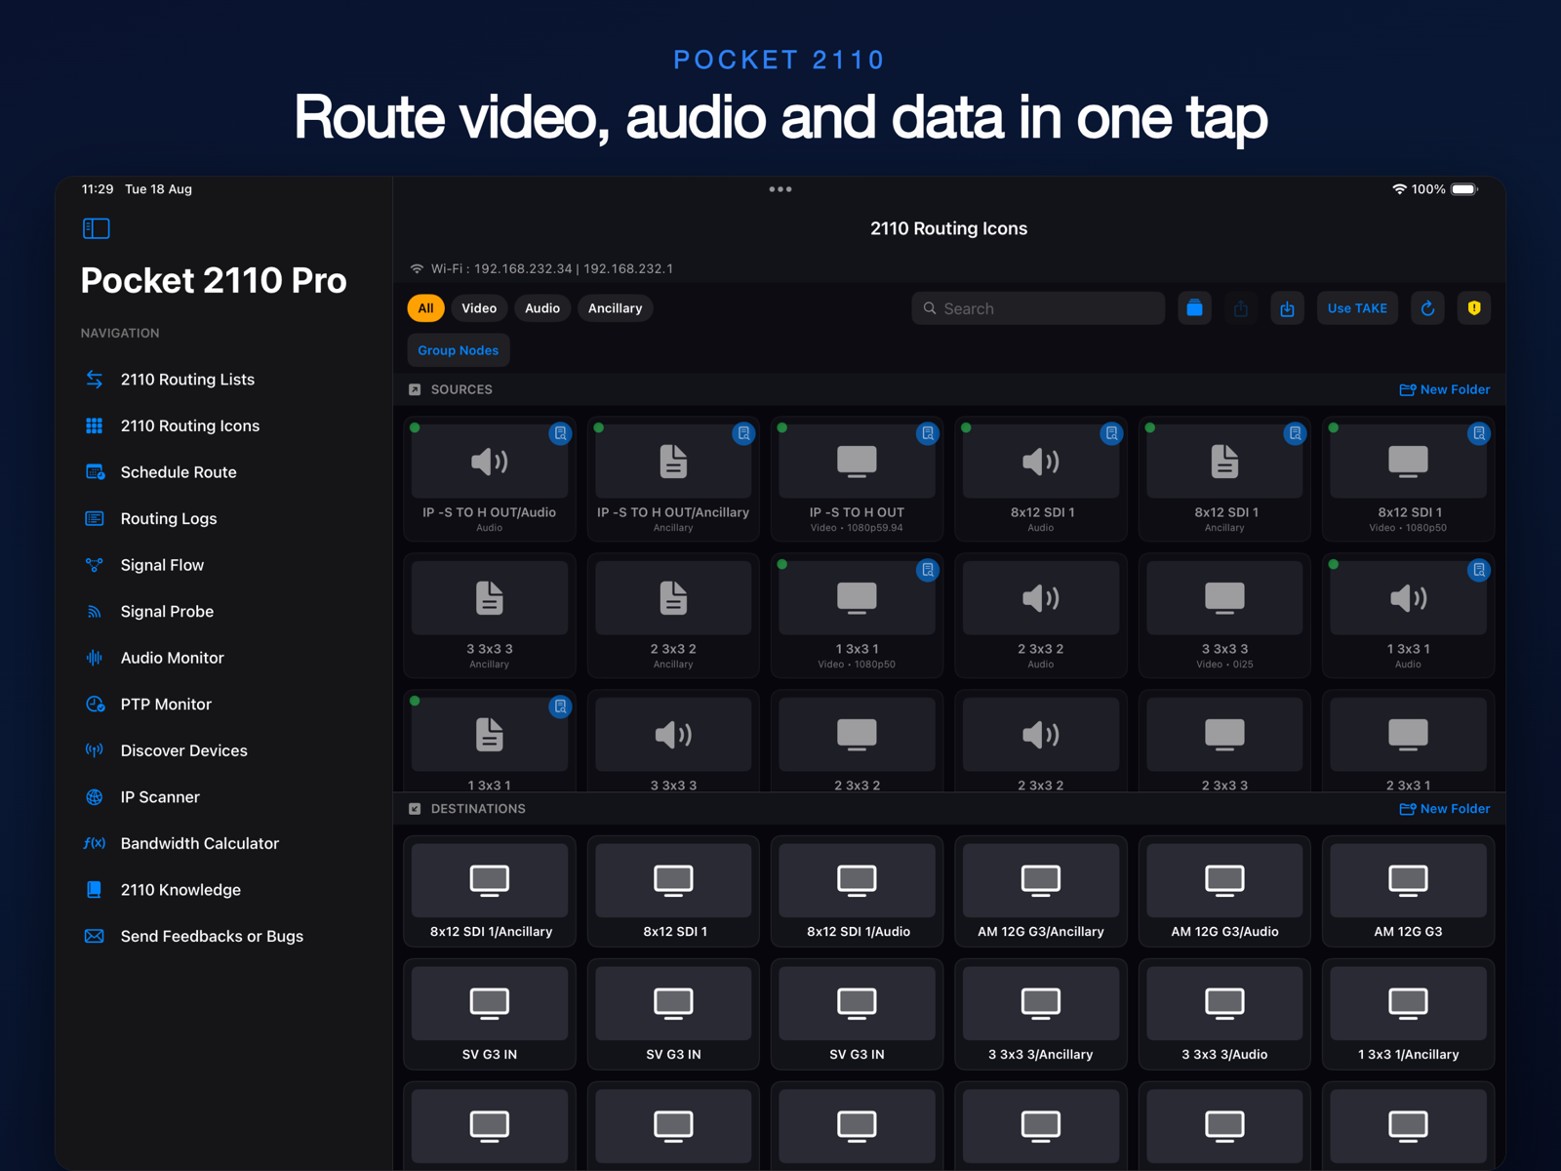Viewport: 1561px width, 1171px height.
Task: Click the refresh toolbar icon
Action: [x=1427, y=308]
